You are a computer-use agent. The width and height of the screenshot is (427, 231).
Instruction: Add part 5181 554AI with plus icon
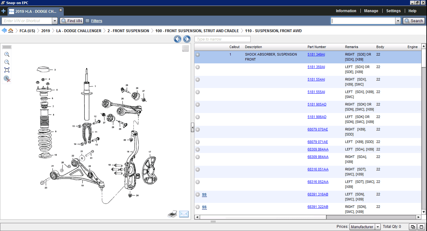tap(198, 80)
